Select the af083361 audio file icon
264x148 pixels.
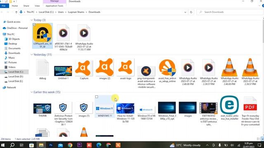click(x=63, y=33)
